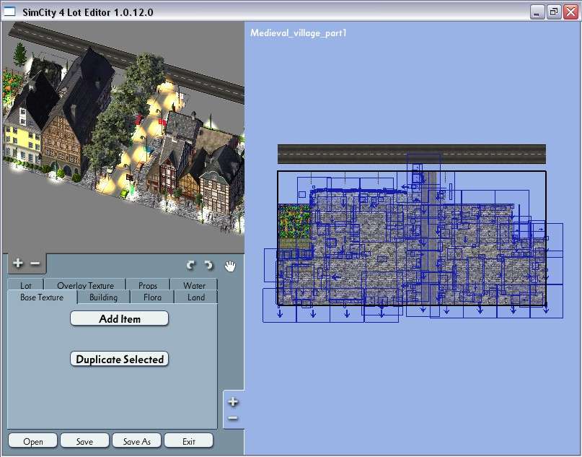The image size is (582, 457).
Task: Zoom out the lot plan view
Action: [233, 418]
